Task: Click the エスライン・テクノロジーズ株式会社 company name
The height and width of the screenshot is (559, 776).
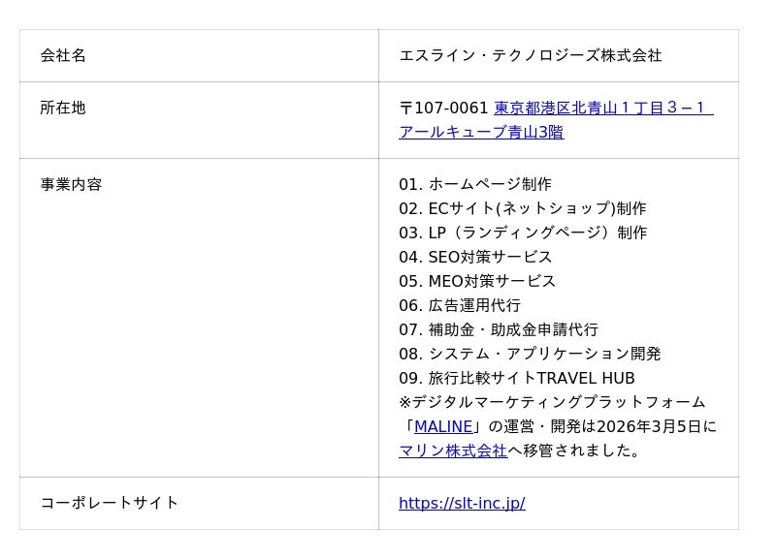Action: coord(530,55)
